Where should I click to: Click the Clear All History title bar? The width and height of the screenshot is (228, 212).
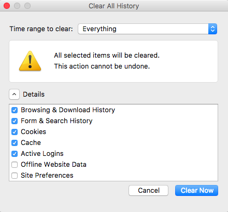point(114,6)
